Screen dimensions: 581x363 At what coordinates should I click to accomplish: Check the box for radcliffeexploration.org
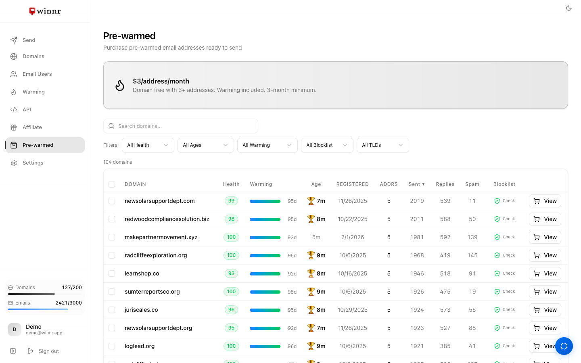tap(112, 255)
